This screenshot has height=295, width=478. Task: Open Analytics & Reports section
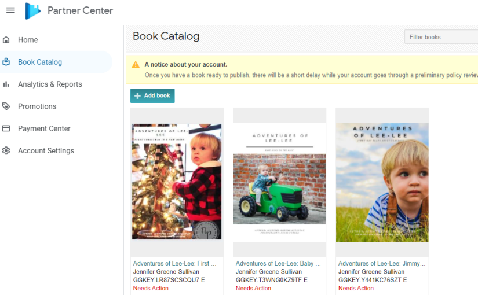click(x=50, y=84)
